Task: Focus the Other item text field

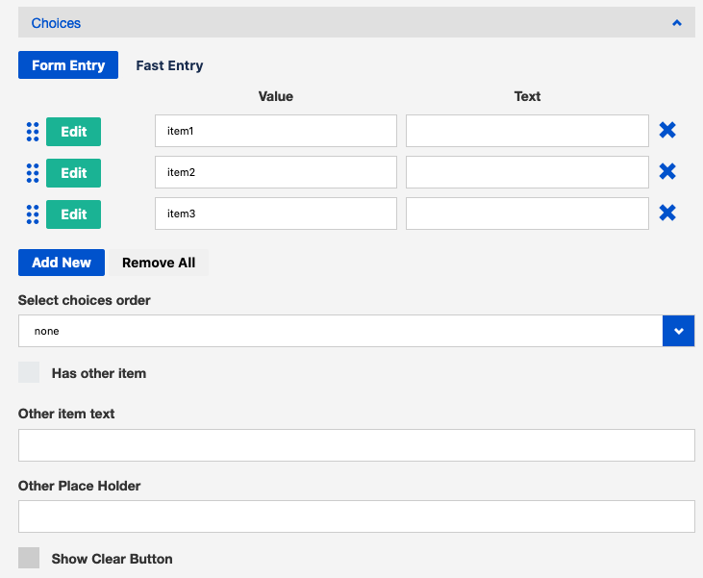Action: [356, 445]
